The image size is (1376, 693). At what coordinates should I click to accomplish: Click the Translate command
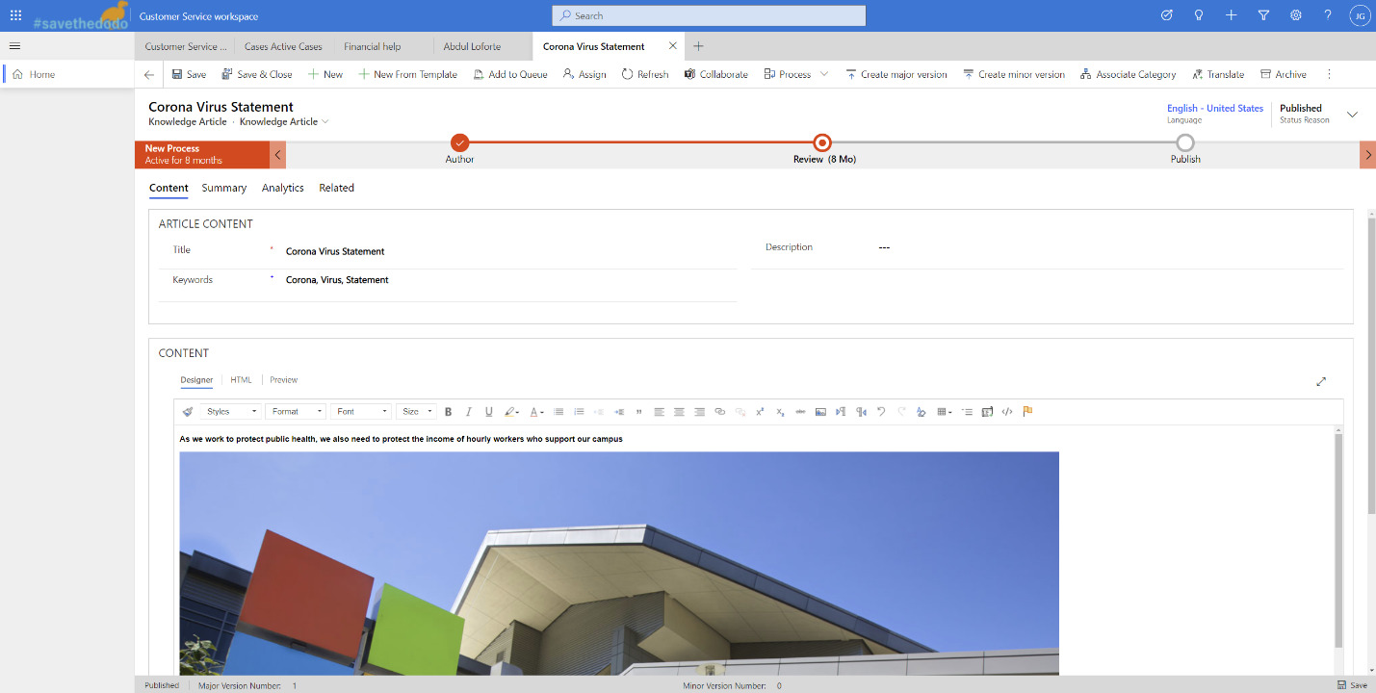1218,74
